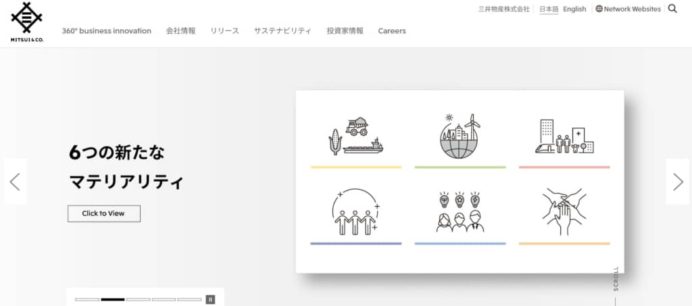Pause the slideshow autoplay
Image resolution: width=692 pixels, height=306 pixels.
click(x=210, y=299)
